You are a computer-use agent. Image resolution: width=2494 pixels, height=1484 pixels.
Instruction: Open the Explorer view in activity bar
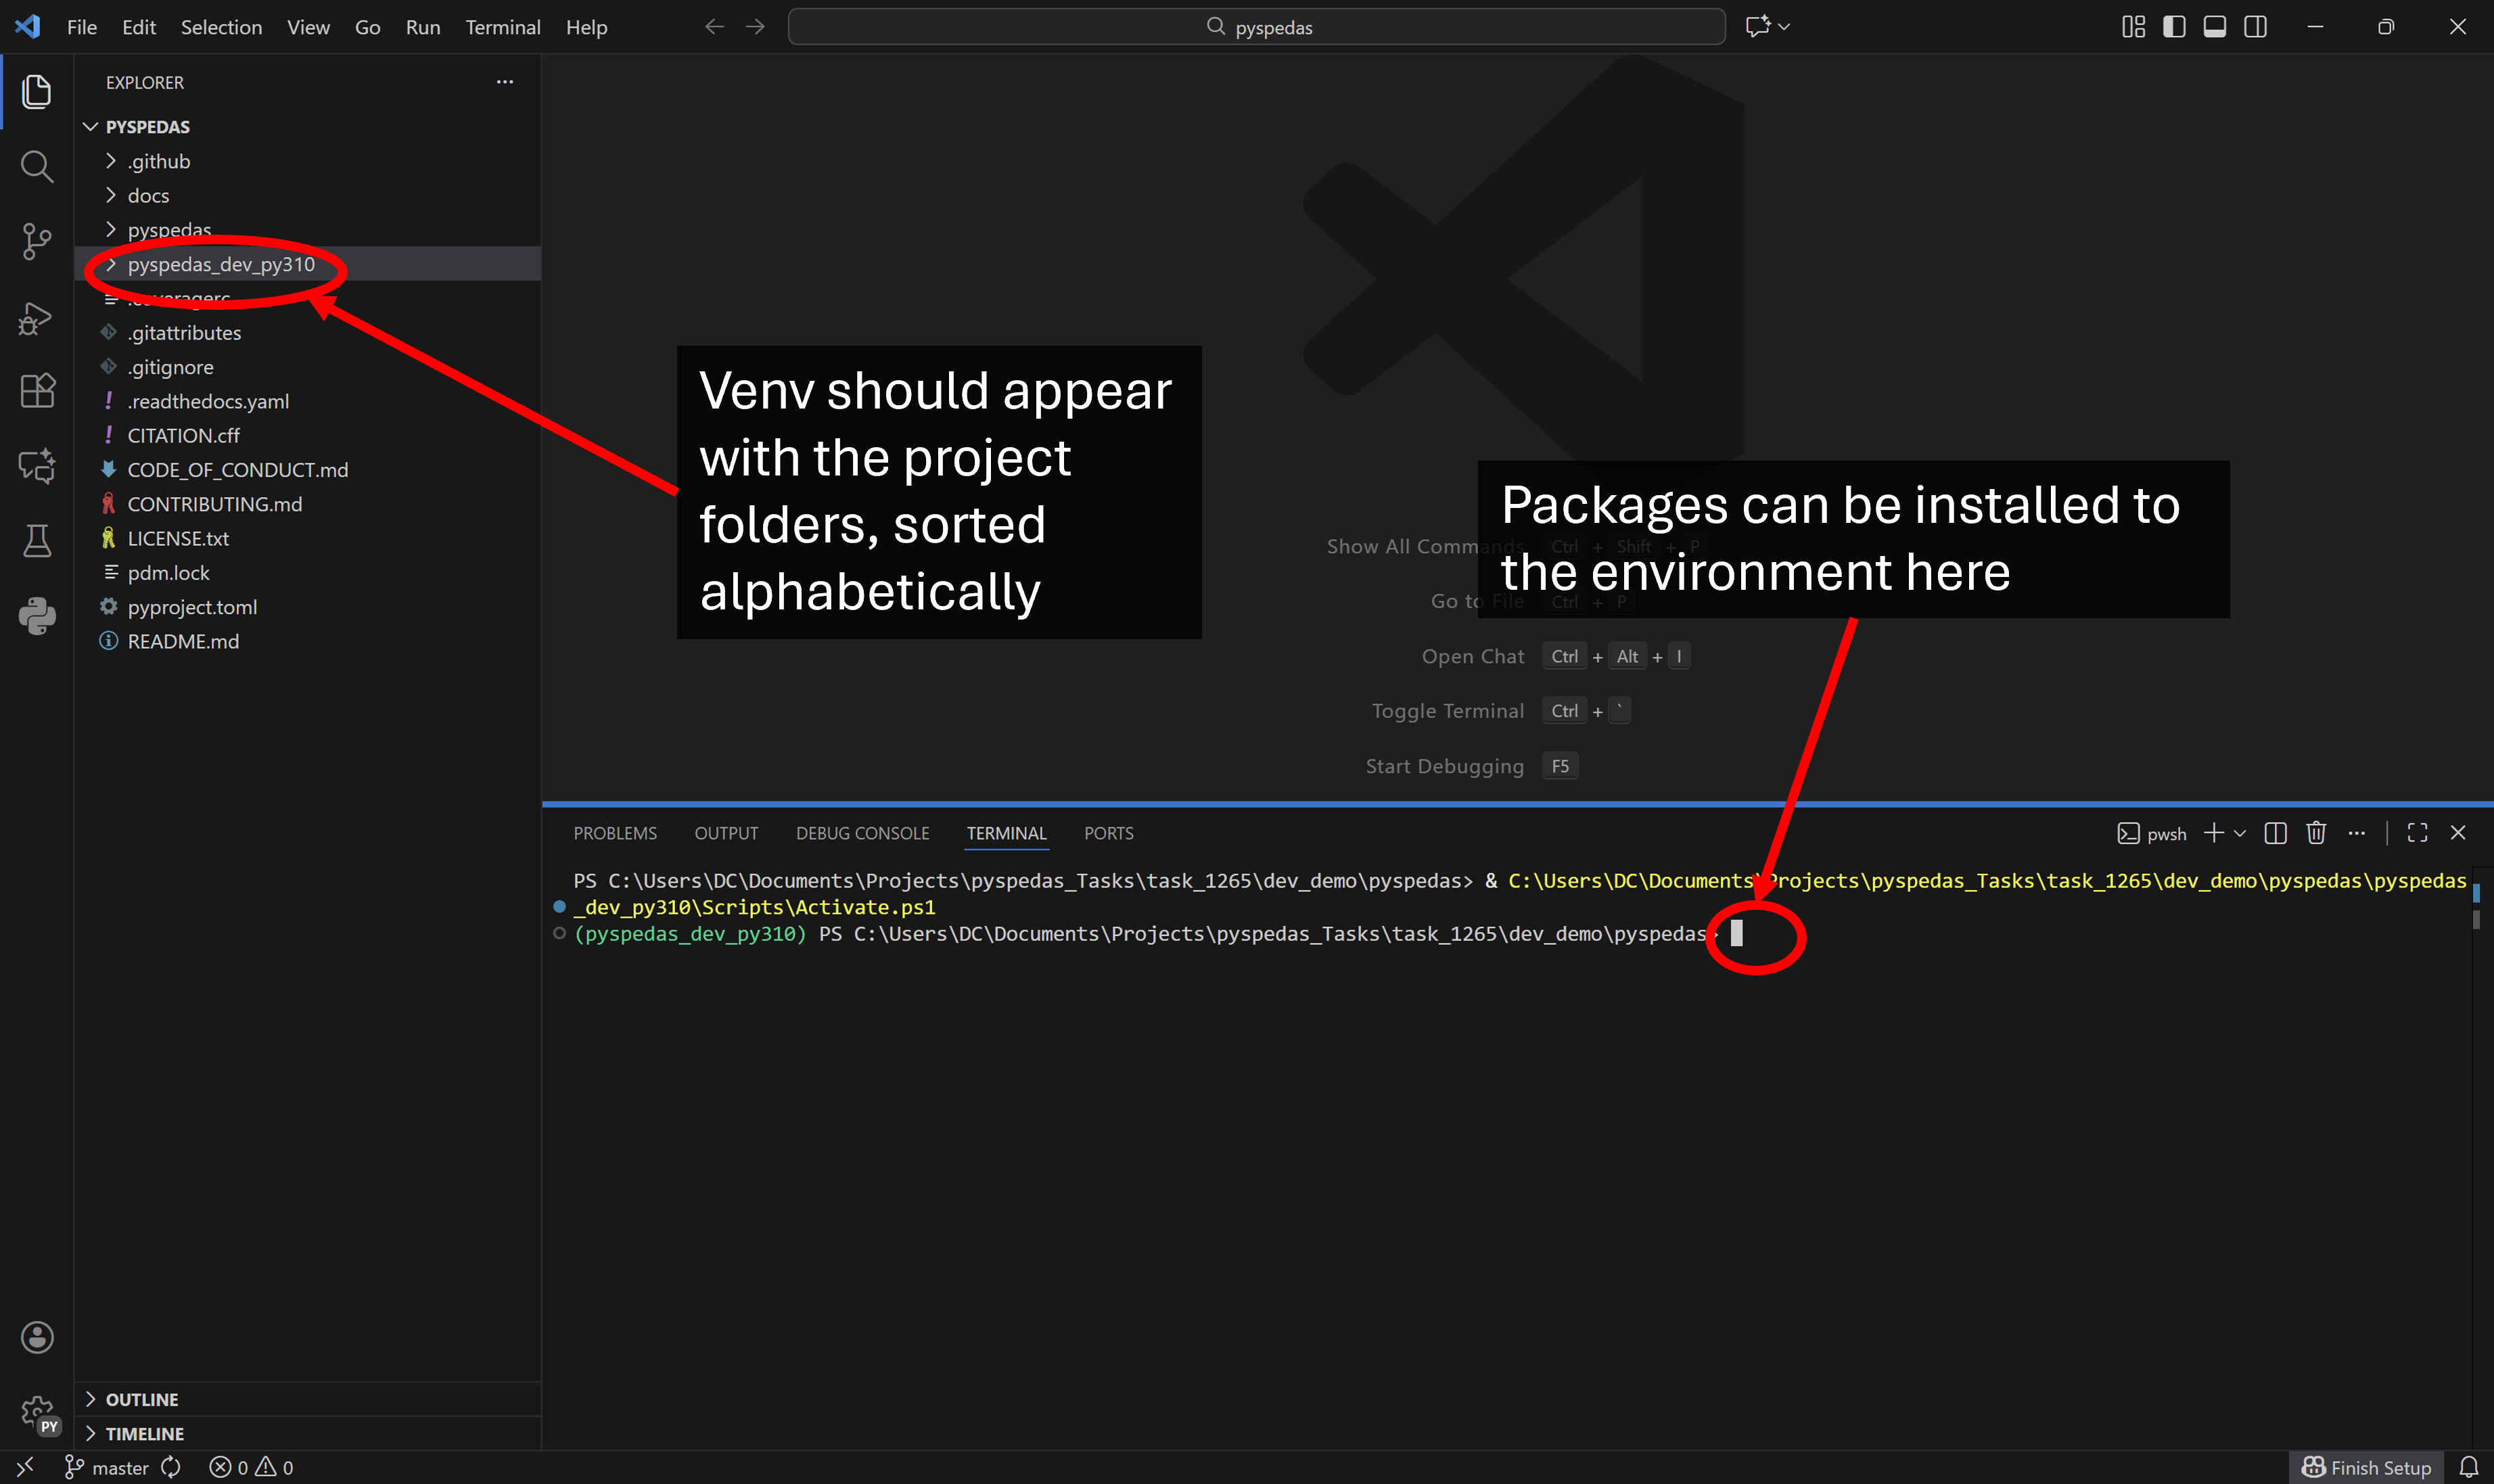click(37, 91)
